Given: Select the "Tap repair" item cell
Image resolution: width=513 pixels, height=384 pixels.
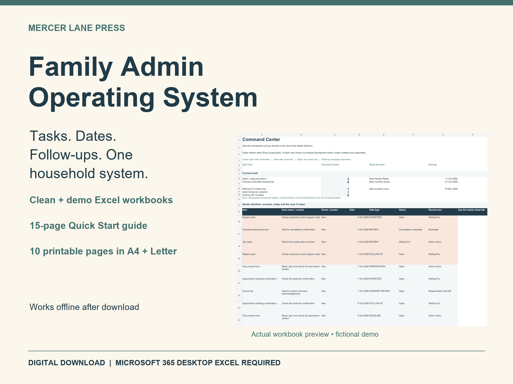Looking at the screenshot, I should [247, 242].
